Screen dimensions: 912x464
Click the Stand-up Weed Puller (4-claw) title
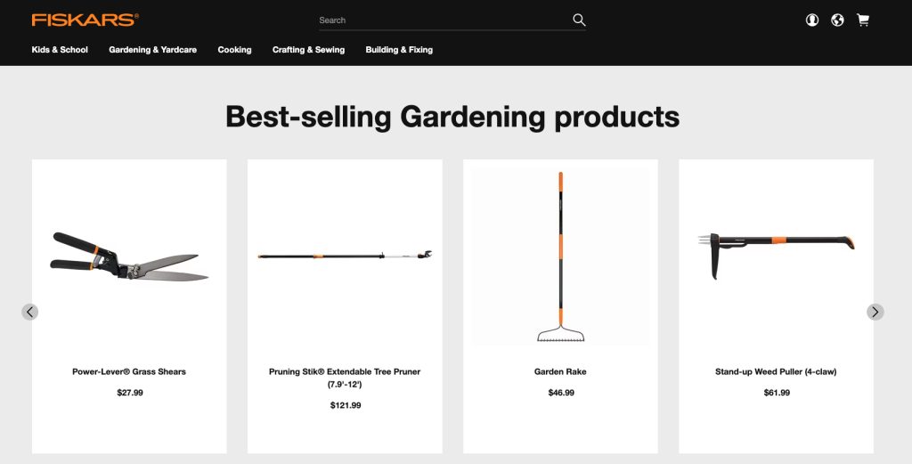(x=776, y=371)
